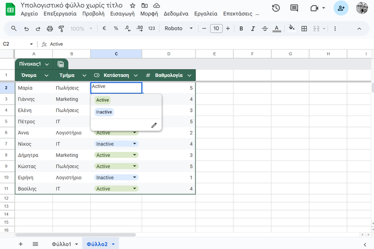Image resolution: width=374 pixels, height=249 pixels.
Task: Open version history clock icon
Action: pyautogui.click(x=276, y=8)
